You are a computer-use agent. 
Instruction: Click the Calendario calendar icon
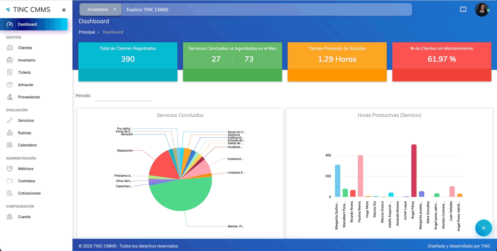point(10,145)
